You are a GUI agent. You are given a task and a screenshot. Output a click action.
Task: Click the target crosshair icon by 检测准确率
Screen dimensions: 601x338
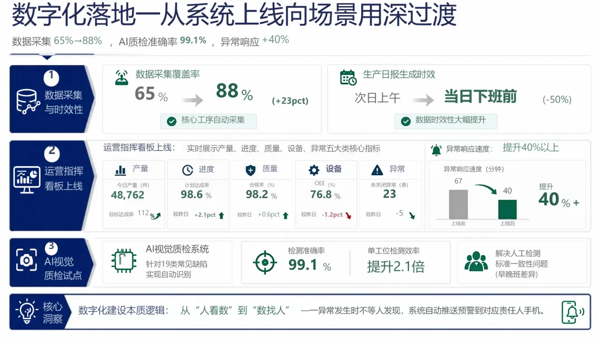coord(264,262)
